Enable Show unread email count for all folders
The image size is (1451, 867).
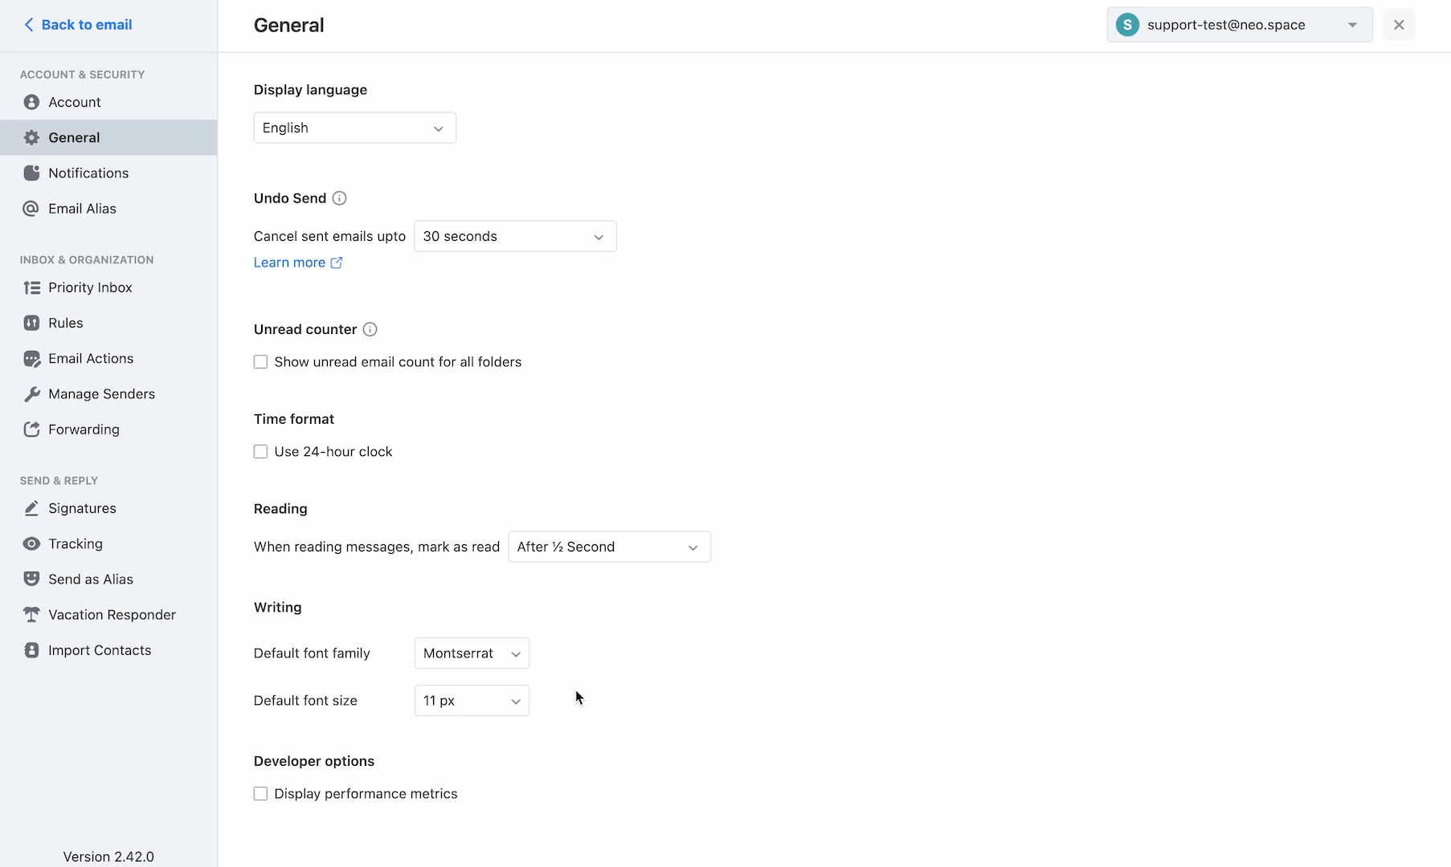click(x=260, y=362)
